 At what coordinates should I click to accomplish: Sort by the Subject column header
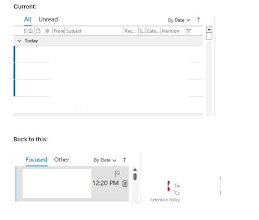pos(74,31)
